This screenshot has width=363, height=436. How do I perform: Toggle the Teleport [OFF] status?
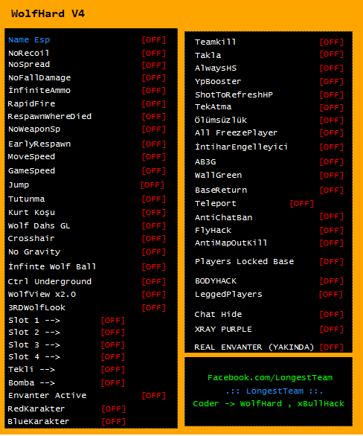301,204
